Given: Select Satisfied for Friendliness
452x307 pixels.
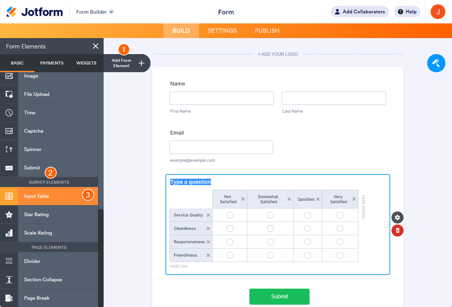Looking at the screenshot, I should pos(308,255).
